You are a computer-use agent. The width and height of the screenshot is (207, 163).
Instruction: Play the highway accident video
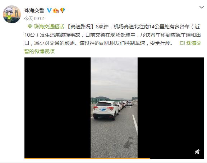(x=114, y=108)
